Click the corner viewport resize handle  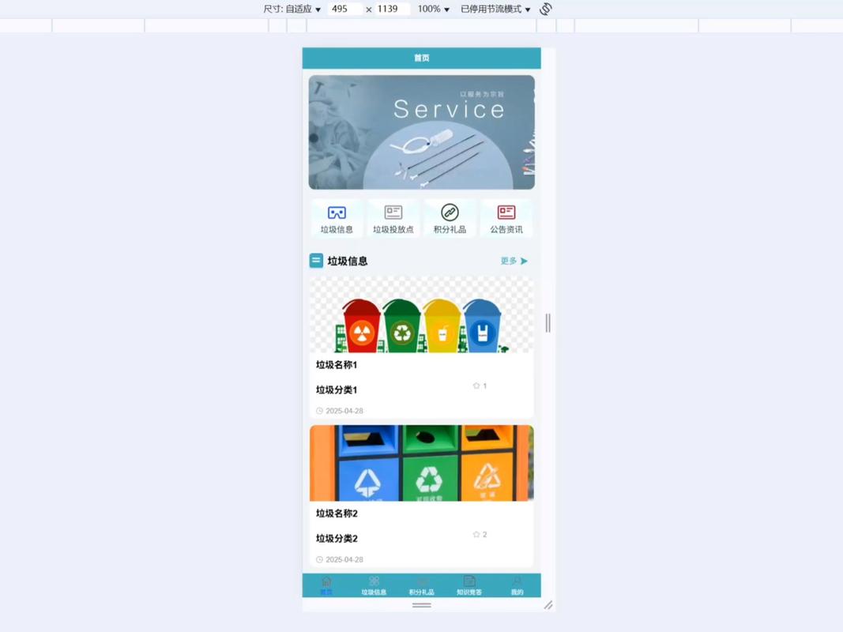tap(548, 605)
